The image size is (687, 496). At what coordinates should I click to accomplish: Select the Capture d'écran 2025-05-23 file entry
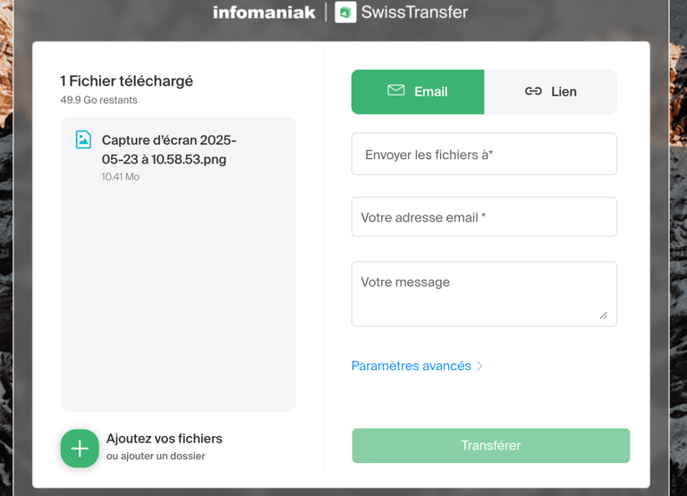(178, 156)
